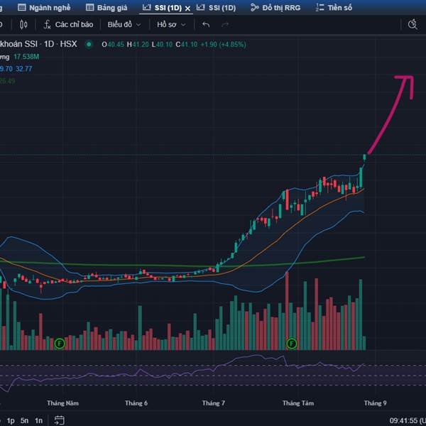Click the Đồ thị RRG graph icon

click(x=255, y=7)
